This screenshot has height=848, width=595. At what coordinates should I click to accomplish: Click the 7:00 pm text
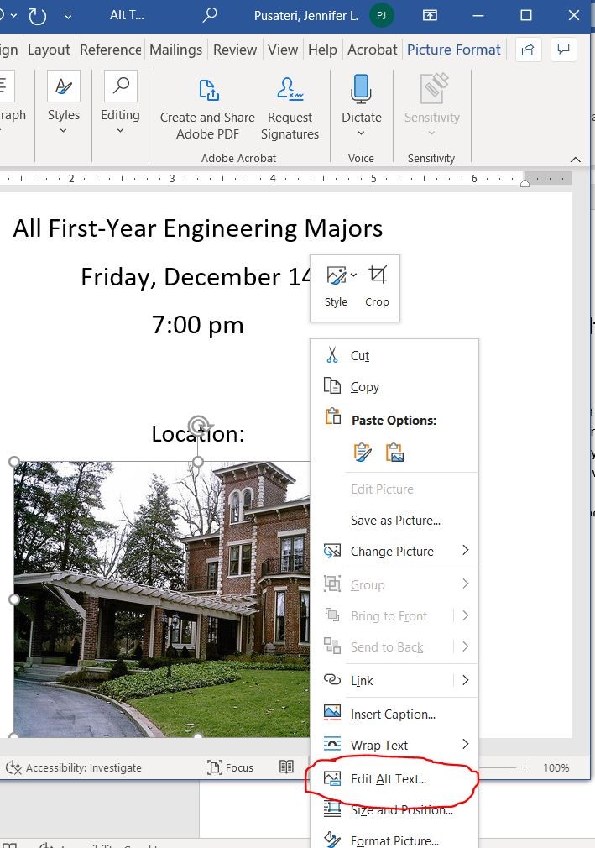(197, 325)
